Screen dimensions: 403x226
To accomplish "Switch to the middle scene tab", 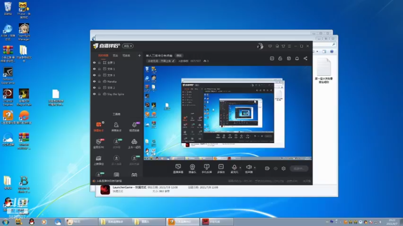I will 115,55.
